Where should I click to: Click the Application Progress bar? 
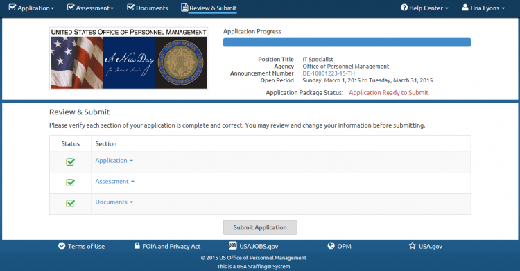[x=347, y=42]
